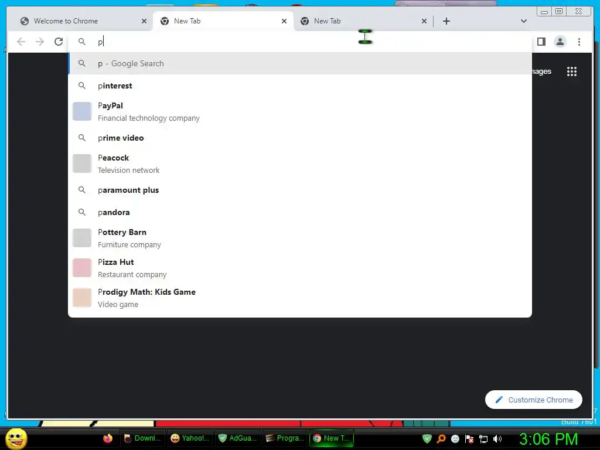
Task: Open the Images link
Action: click(x=541, y=71)
